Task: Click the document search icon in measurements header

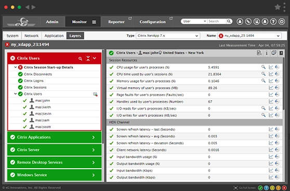Action: click(259, 53)
